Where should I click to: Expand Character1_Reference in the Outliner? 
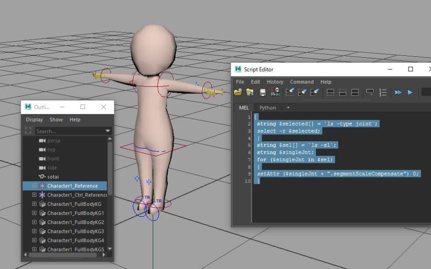click(x=34, y=186)
